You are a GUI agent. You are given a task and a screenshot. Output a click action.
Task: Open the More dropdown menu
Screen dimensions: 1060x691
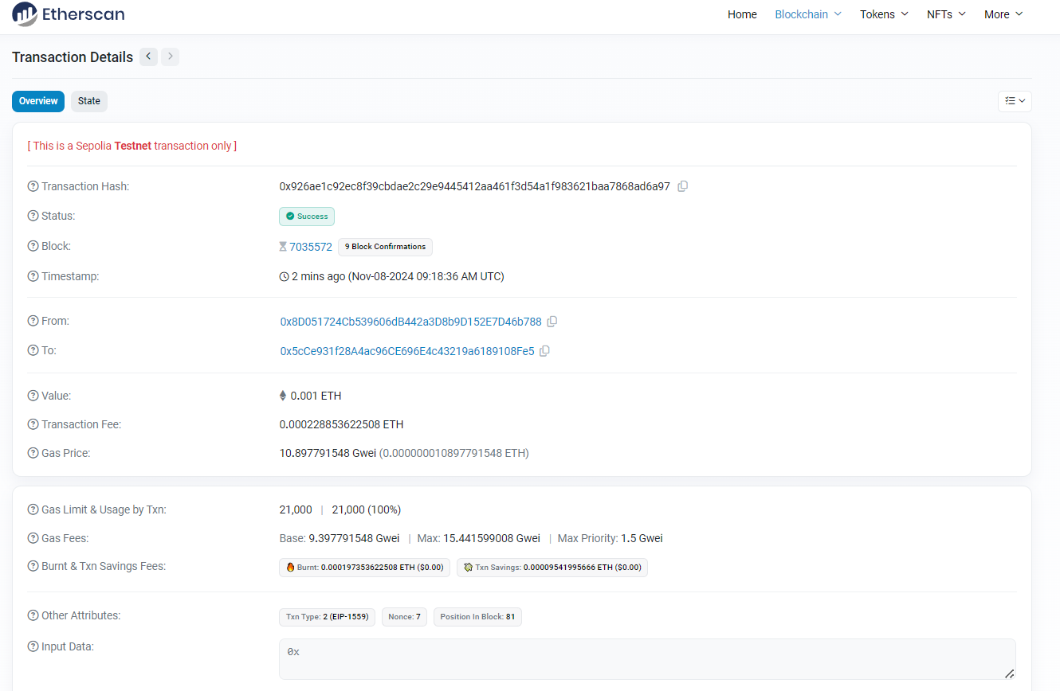point(1003,14)
